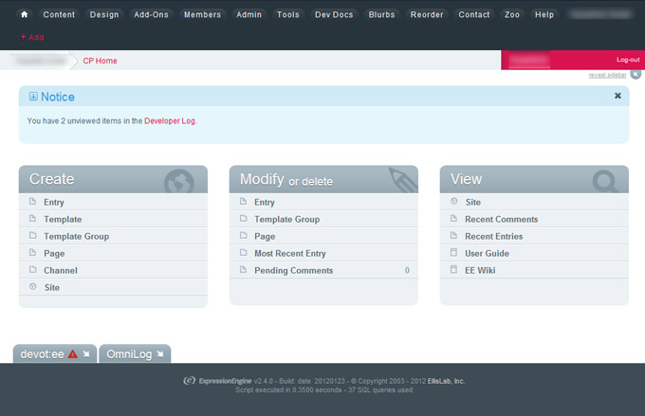645x416 pixels.
Task: Click the Template Group folder icon under Create
Action: [33, 236]
